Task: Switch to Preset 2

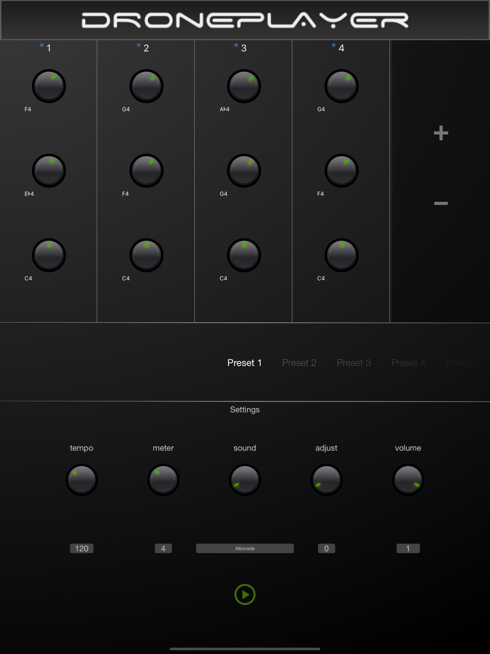Action: click(299, 363)
